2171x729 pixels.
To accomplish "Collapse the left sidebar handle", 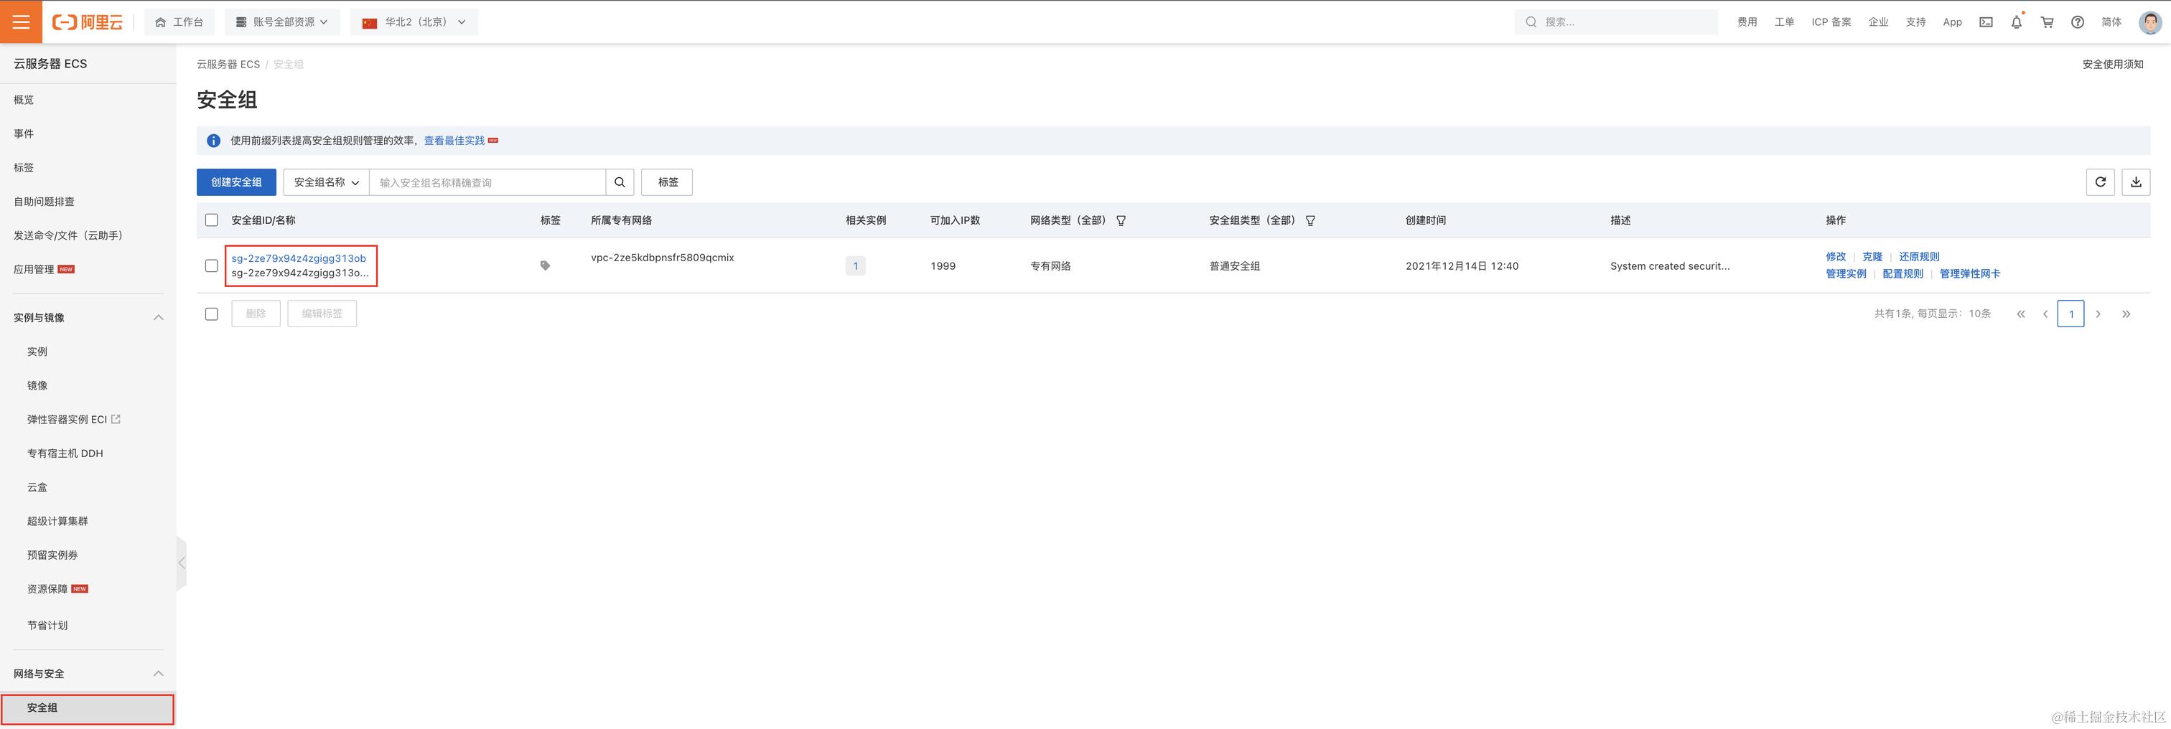I will point(181,563).
